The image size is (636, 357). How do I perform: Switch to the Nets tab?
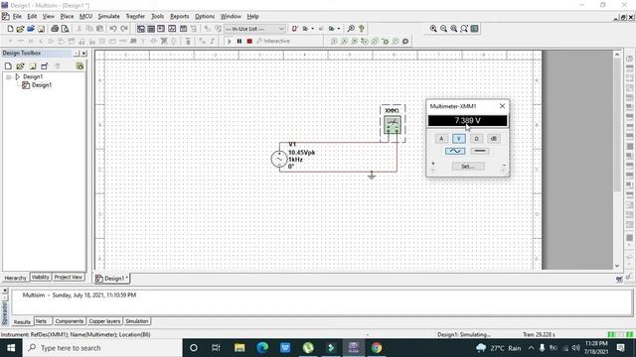pyautogui.click(x=42, y=321)
